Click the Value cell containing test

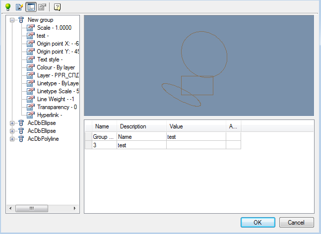tap(196, 136)
